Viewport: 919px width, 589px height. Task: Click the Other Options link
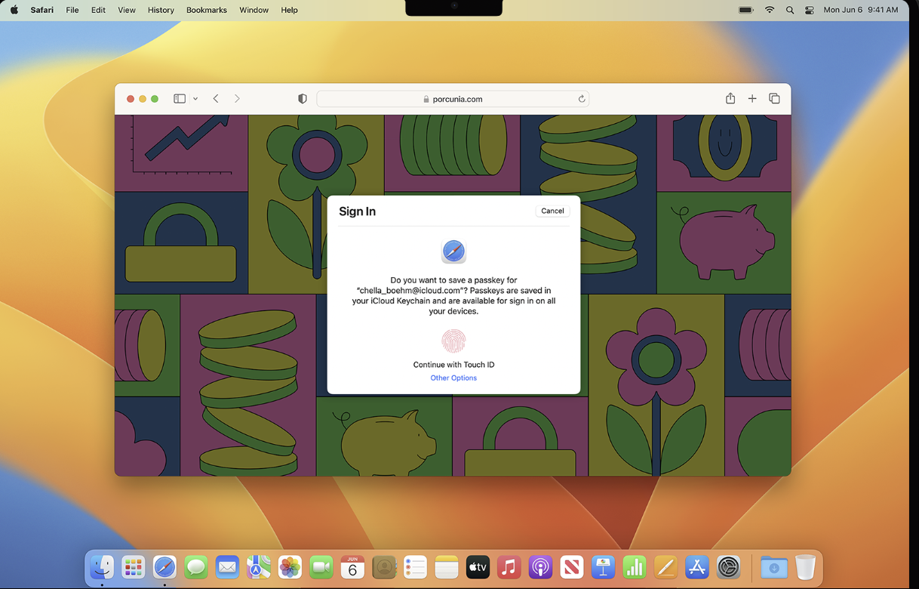(x=453, y=378)
